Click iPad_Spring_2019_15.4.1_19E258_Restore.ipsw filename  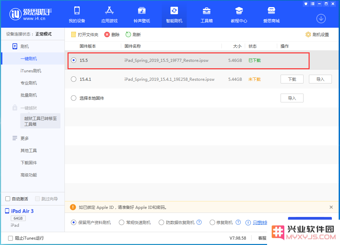169,79
